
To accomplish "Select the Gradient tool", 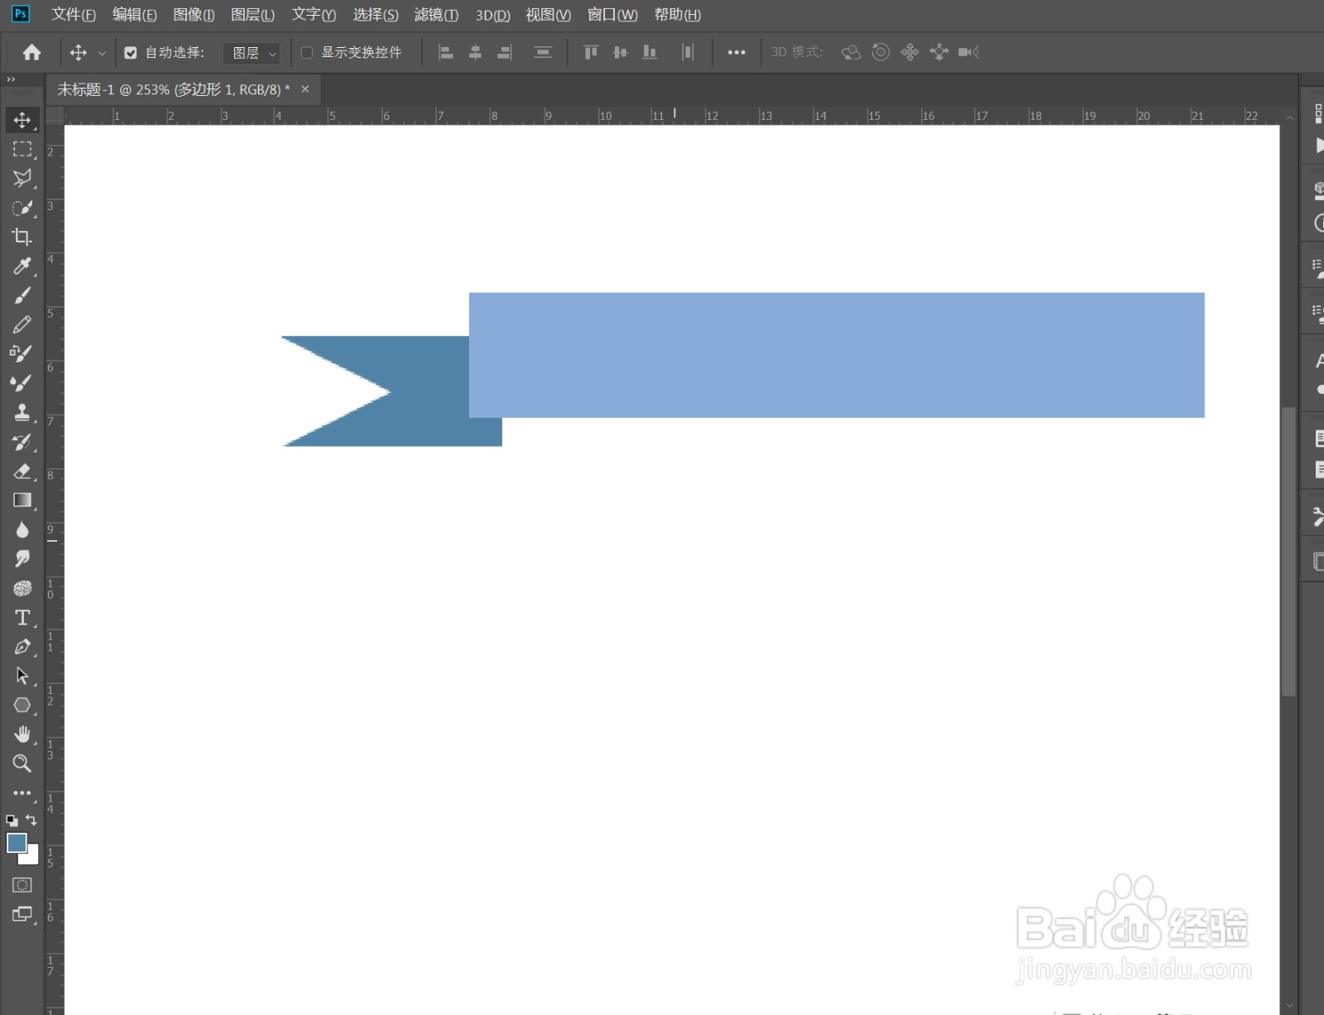I will point(22,500).
